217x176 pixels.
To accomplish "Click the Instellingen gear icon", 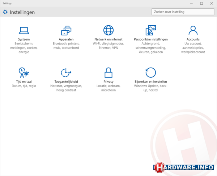I will 5,12.
